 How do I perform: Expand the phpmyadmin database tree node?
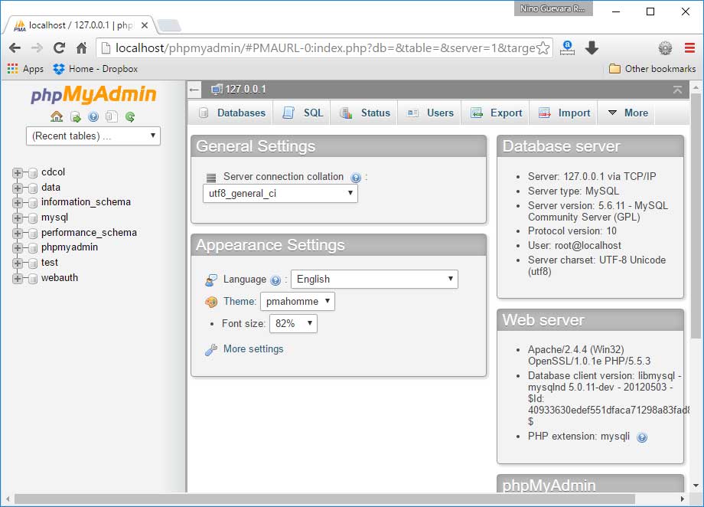coord(18,248)
